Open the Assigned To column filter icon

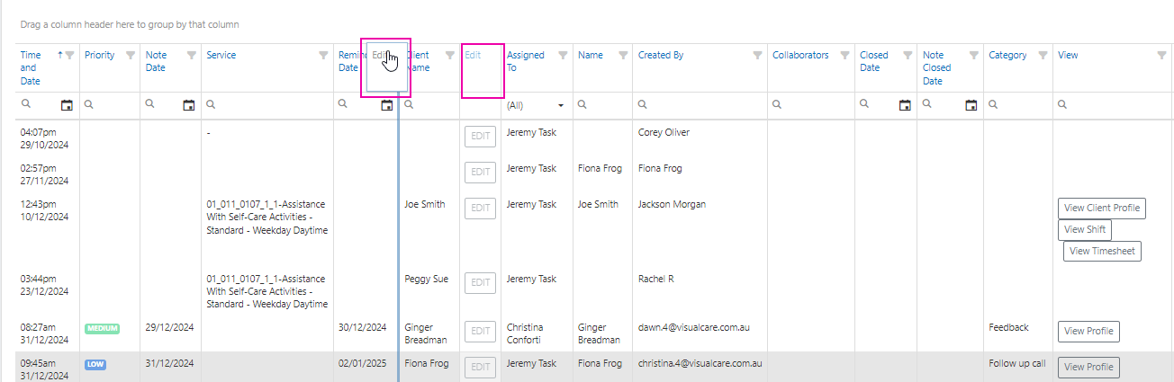pos(563,55)
